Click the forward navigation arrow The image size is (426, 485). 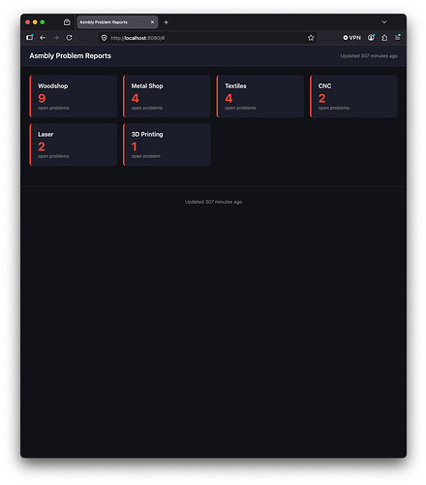(x=56, y=38)
